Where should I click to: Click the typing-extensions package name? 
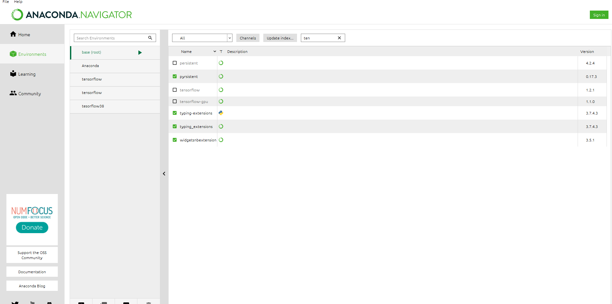196,113
